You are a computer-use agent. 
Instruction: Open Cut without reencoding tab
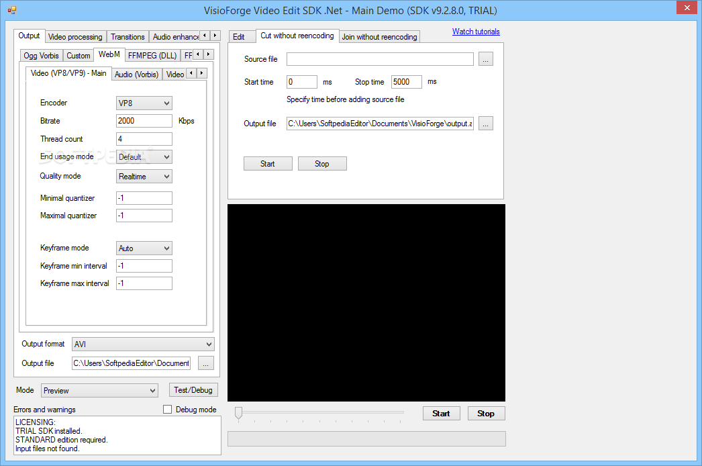[297, 36]
